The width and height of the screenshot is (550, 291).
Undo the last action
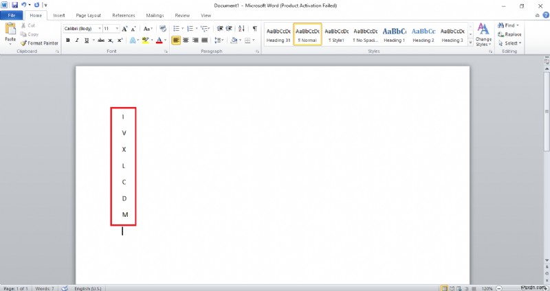[24, 5]
